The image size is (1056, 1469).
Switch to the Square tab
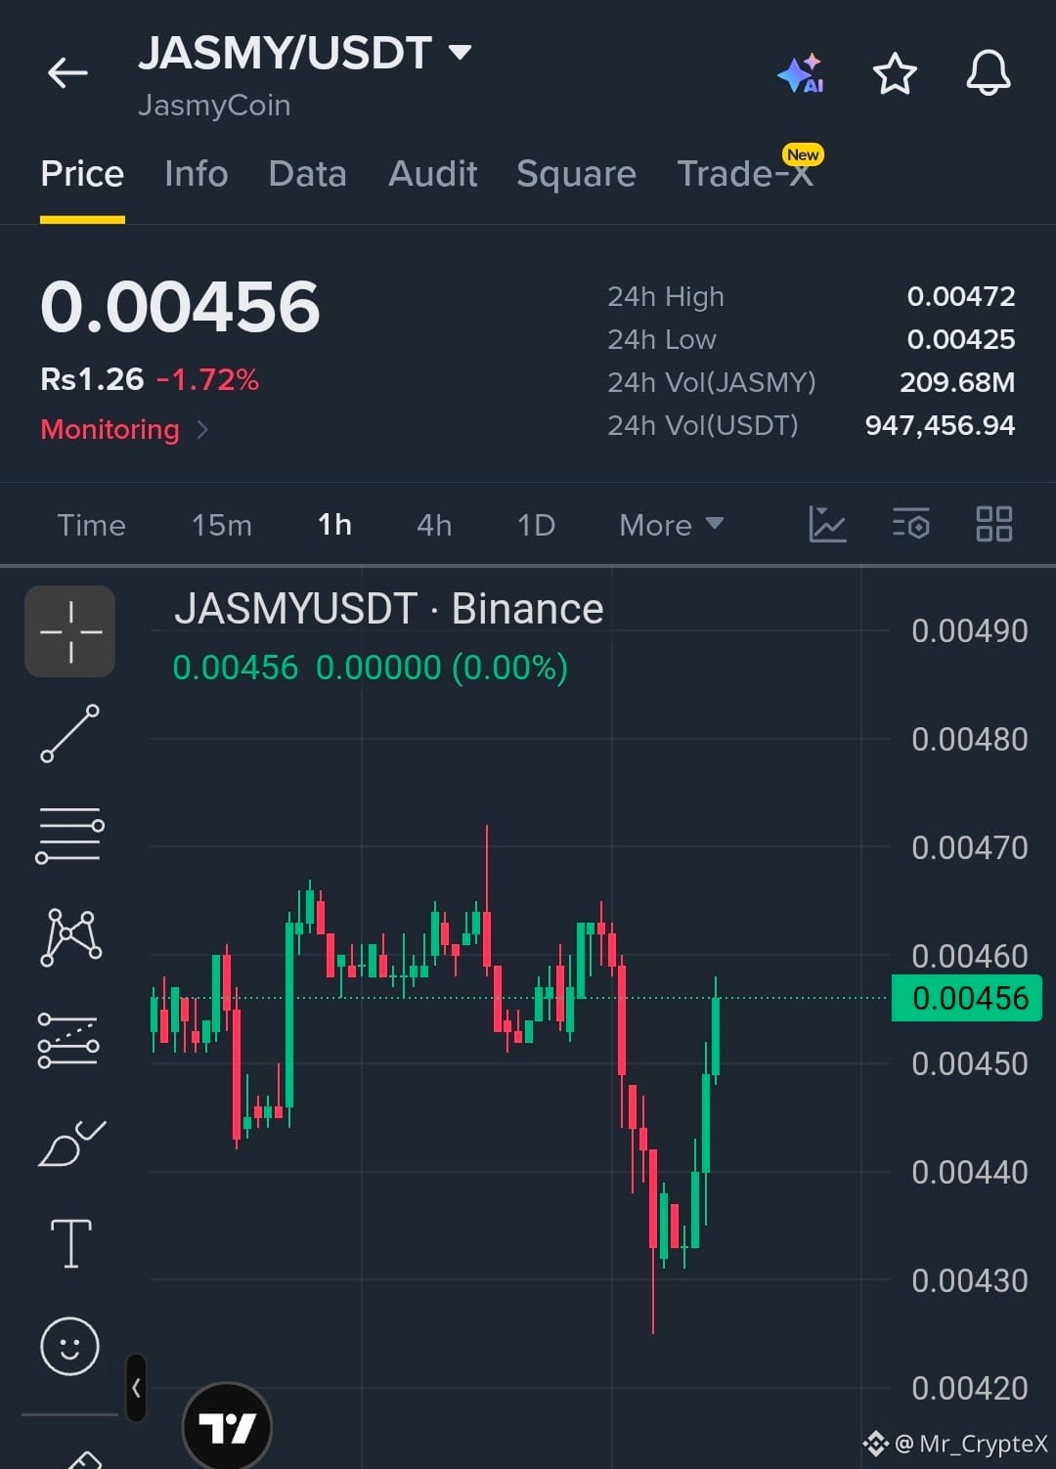(576, 174)
